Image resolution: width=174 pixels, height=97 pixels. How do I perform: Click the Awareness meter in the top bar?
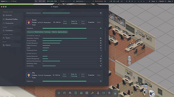85,1
